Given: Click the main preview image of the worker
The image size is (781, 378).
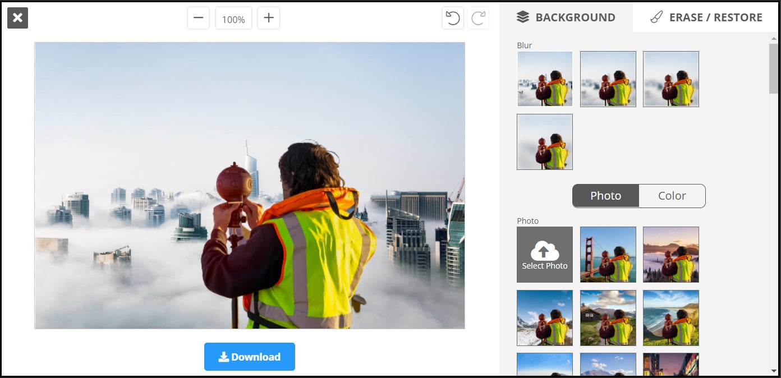Looking at the screenshot, I should [250, 185].
